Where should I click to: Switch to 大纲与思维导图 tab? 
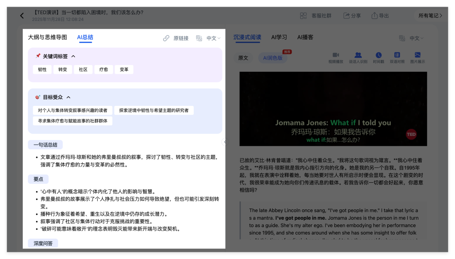tap(47, 37)
